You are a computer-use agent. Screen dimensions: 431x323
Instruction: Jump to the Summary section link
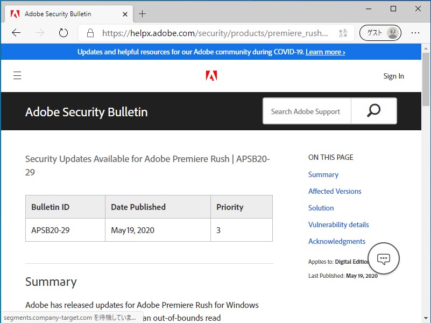pyautogui.click(x=323, y=174)
